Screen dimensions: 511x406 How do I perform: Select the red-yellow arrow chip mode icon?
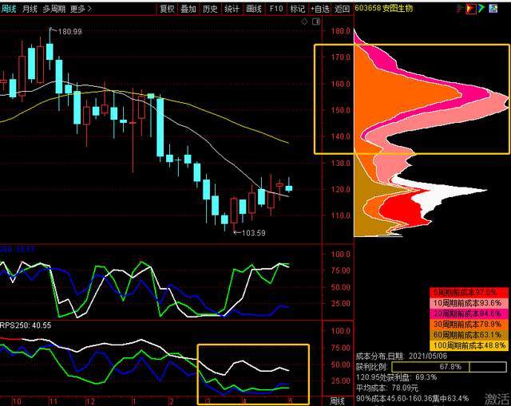coord(470,9)
